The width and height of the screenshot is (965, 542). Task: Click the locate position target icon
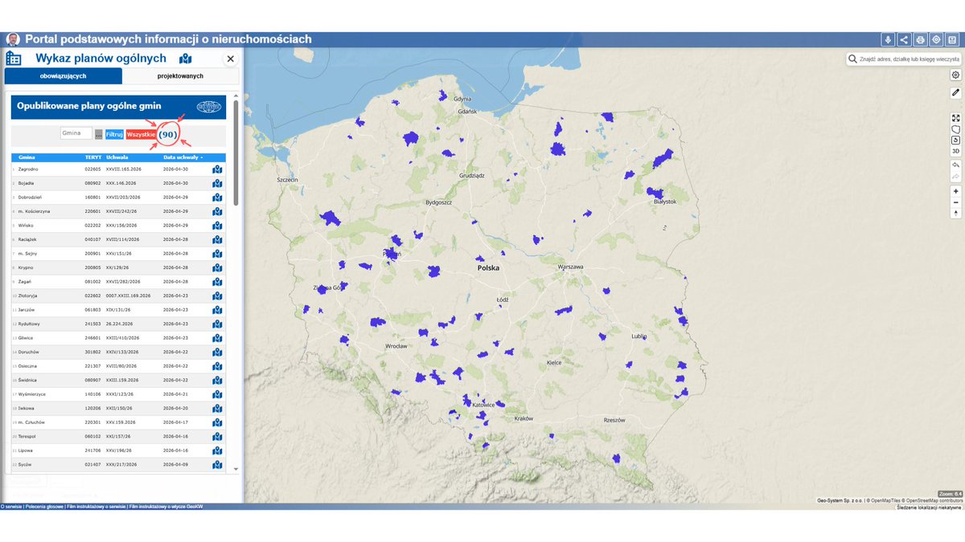click(x=936, y=39)
